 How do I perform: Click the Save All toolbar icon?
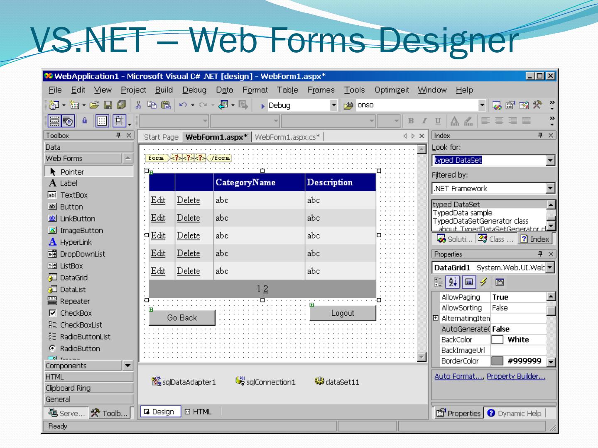point(121,105)
